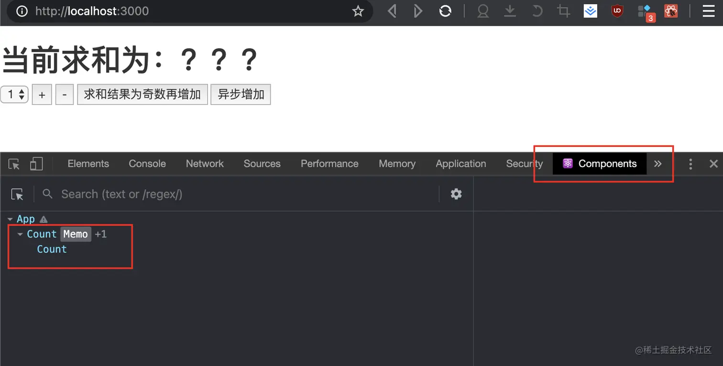Viewport: 723px width, 366px height.
Task: Reload the page with the refresh icon
Action: tap(445, 11)
